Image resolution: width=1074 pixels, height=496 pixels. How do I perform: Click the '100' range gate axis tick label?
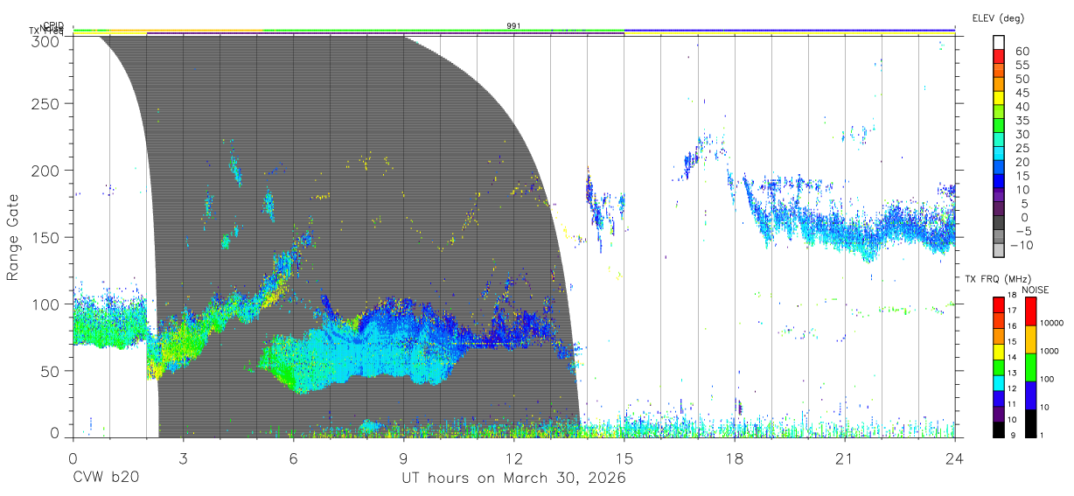point(47,304)
